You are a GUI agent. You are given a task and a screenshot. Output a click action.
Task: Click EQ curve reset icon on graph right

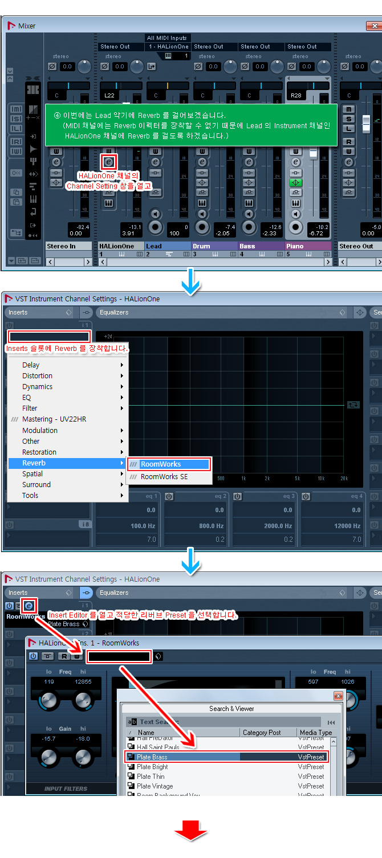(353, 405)
